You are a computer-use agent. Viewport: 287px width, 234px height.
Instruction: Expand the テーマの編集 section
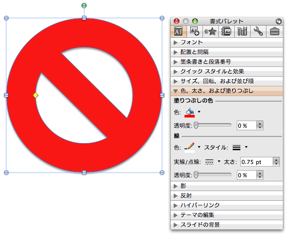[x=227, y=215]
